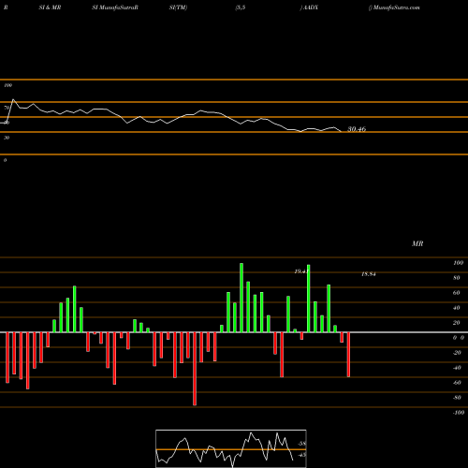
Task: Click the '0' level label on the RSI axis
Action: [x=5, y=160]
